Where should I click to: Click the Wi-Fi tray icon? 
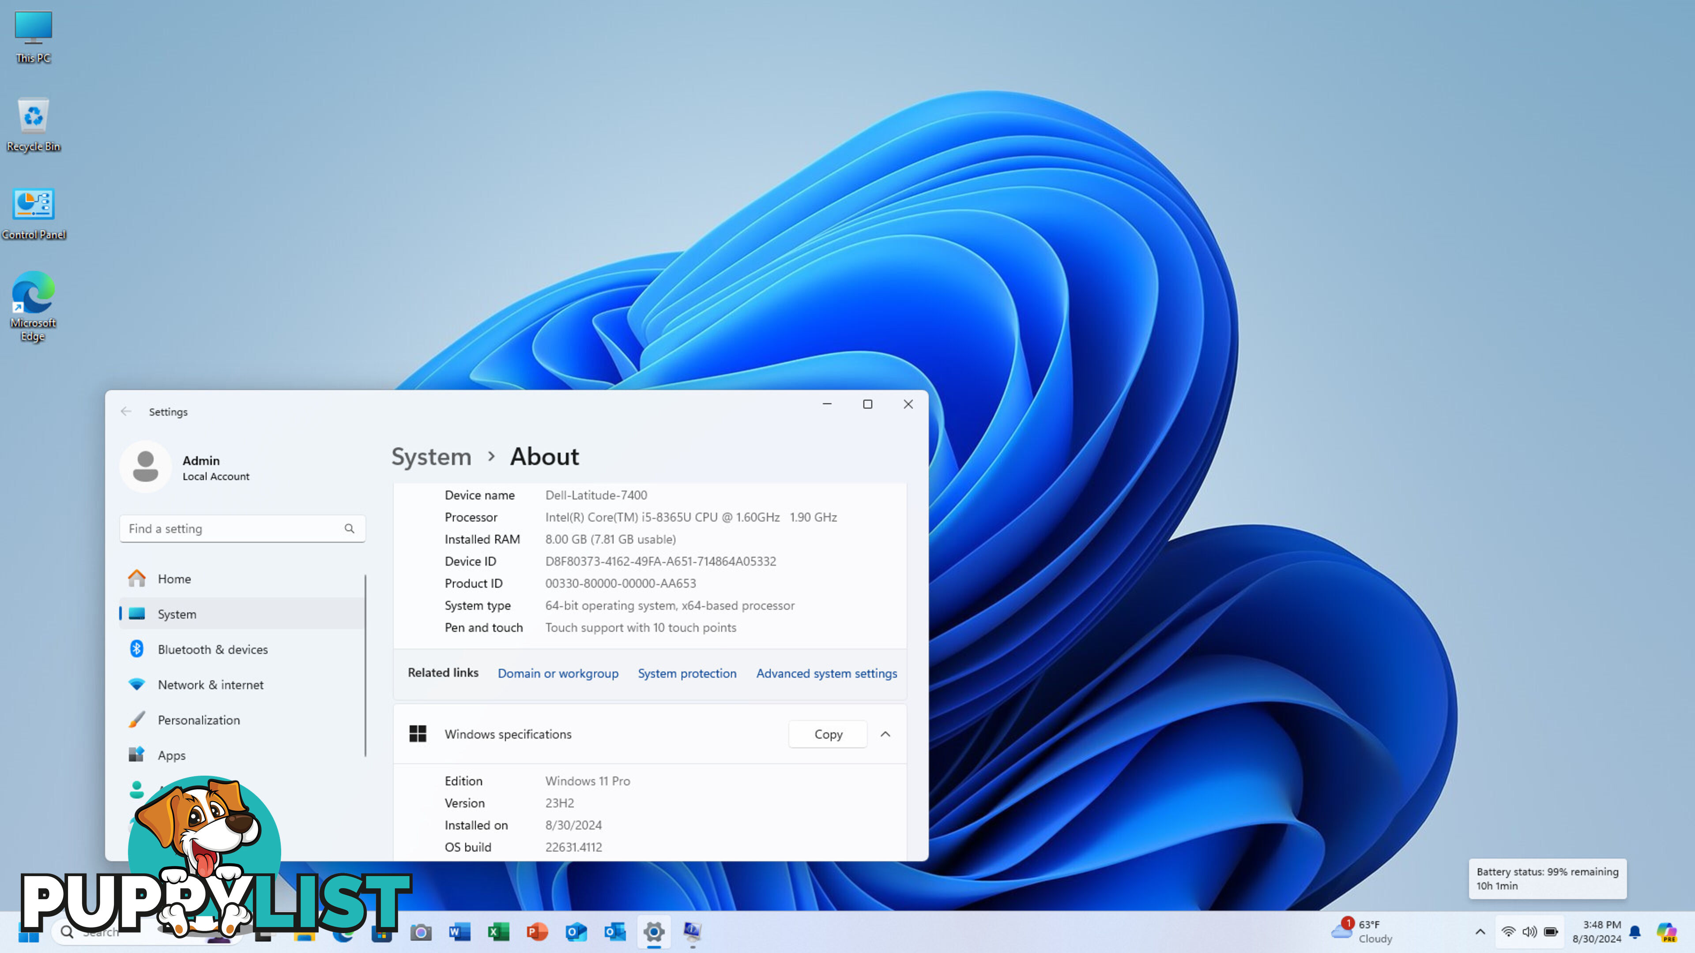[x=1508, y=932]
